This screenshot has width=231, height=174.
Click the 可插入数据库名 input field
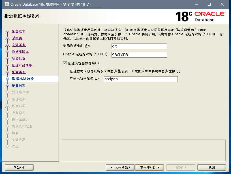tap(141, 79)
